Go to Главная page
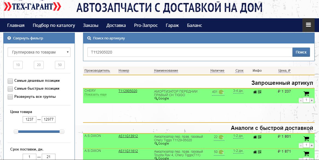The height and width of the screenshot is (160, 319). (x=16, y=25)
